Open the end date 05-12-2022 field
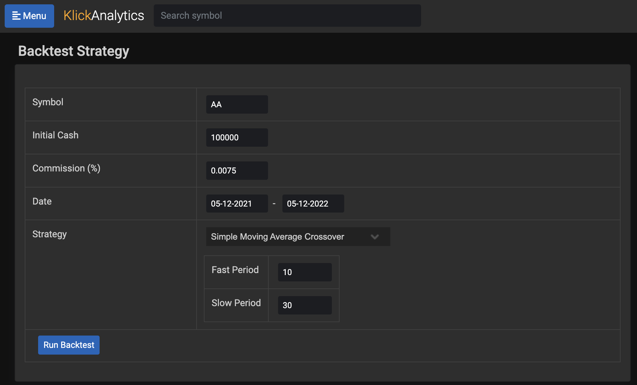This screenshot has width=637, height=385. [x=313, y=204]
